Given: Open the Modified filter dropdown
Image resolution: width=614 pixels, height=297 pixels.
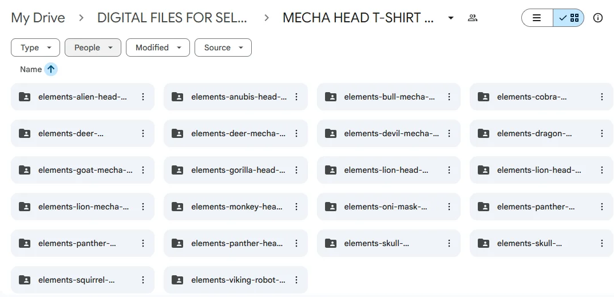Looking at the screenshot, I should (157, 47).
